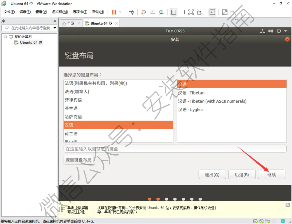Toggle library sidebar view icon
This screenshot has height=224, width=292.
pyautogui.click(x=173, y=12)
